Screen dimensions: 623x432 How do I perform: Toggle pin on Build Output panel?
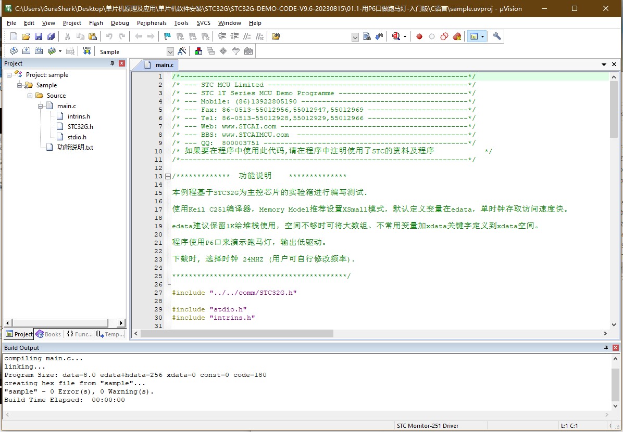[606, 347]
